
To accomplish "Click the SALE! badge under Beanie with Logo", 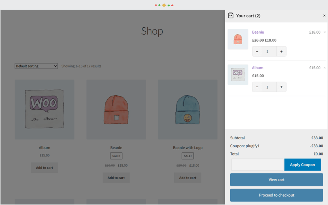I will [188, 156].
